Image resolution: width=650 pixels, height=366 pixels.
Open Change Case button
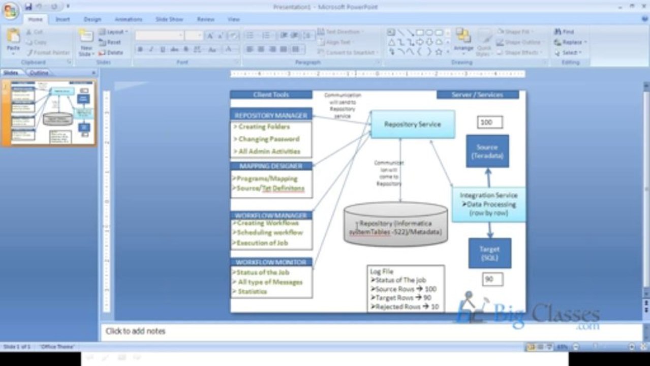pyautogui.click(x=212, y=49)
